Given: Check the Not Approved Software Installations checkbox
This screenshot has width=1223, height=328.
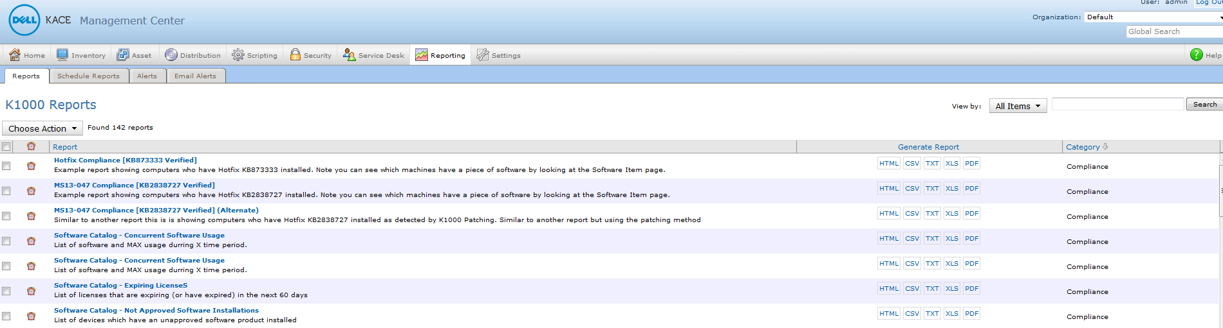Looking at the screenshot, I should [6, 316].
